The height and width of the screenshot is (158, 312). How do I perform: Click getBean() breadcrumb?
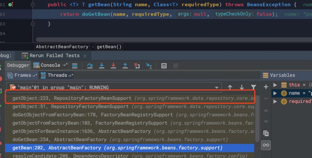click(109, 47)
